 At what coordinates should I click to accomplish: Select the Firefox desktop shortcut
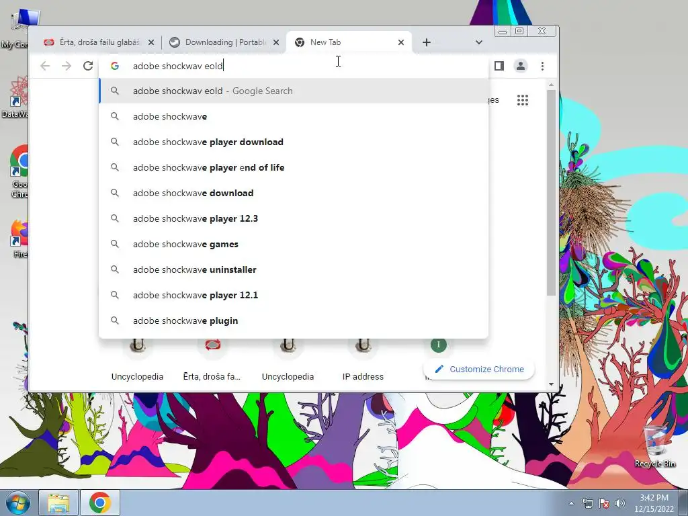point(19,239)
